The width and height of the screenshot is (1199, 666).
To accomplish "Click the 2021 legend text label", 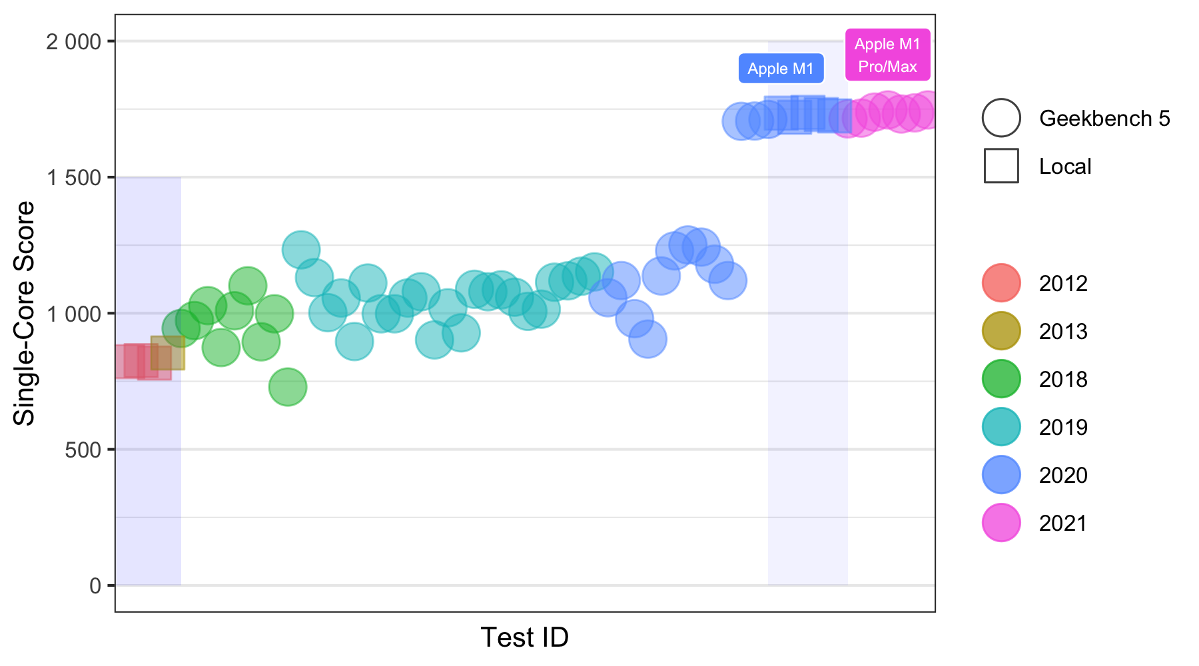I will point(1063,523).
